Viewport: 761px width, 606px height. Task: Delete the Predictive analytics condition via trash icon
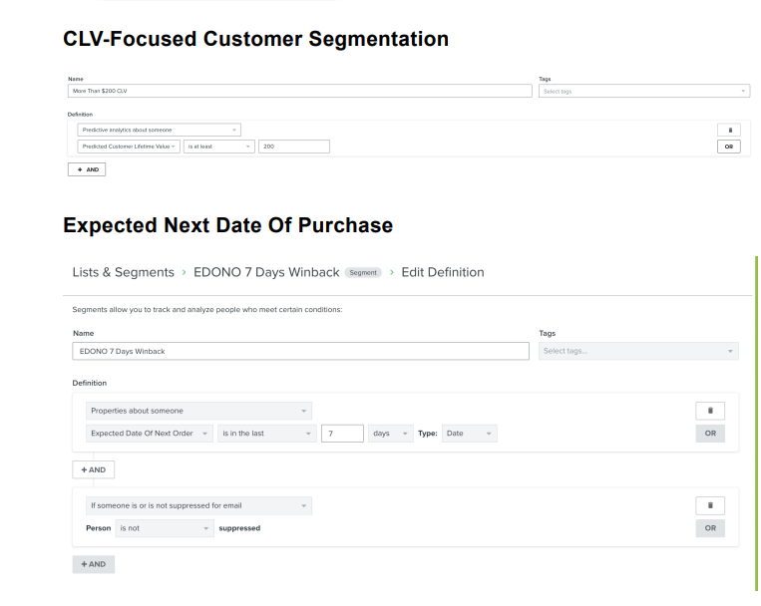pos(728,130)
